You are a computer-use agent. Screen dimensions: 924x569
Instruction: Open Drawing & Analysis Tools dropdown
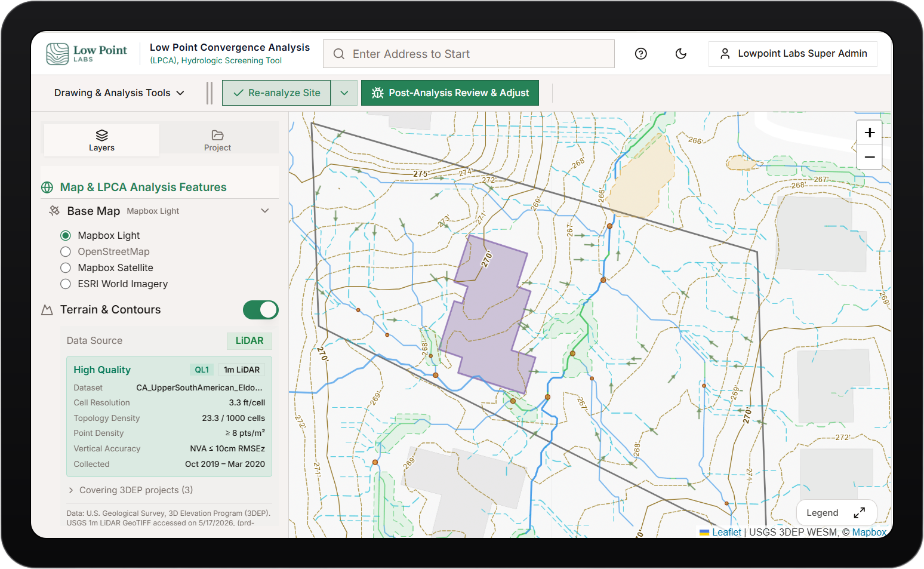[119, 93]
